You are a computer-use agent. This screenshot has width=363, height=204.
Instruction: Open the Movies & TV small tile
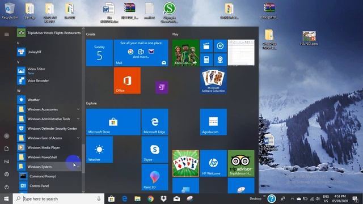[206, 46]
